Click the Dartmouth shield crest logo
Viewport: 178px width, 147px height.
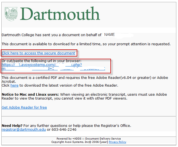tap(11, 14)
